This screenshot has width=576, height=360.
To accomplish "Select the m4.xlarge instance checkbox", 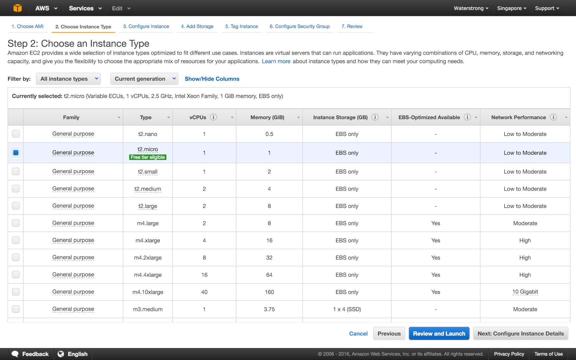I will pos(16,240).
